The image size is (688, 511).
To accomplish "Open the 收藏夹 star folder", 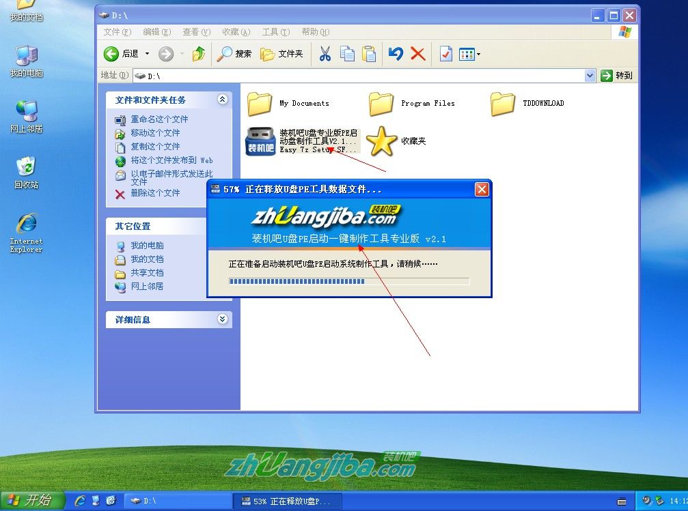I will pos(381,141).
